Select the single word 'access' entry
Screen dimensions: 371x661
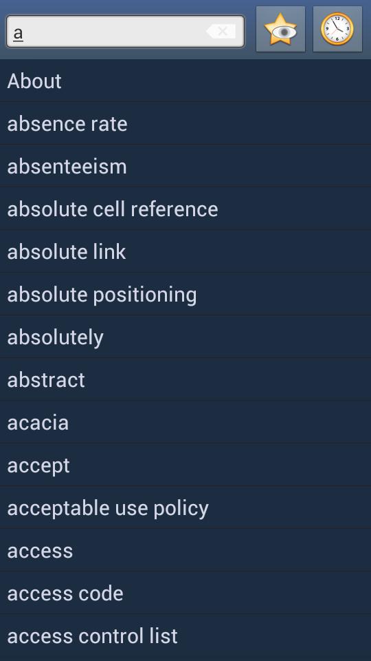185,551
